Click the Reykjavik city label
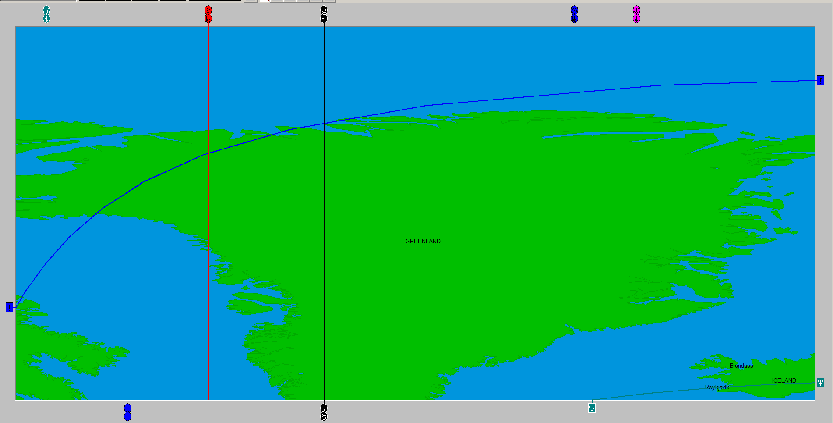The width and height of the screenshot is (833, 423). (717, 387)
